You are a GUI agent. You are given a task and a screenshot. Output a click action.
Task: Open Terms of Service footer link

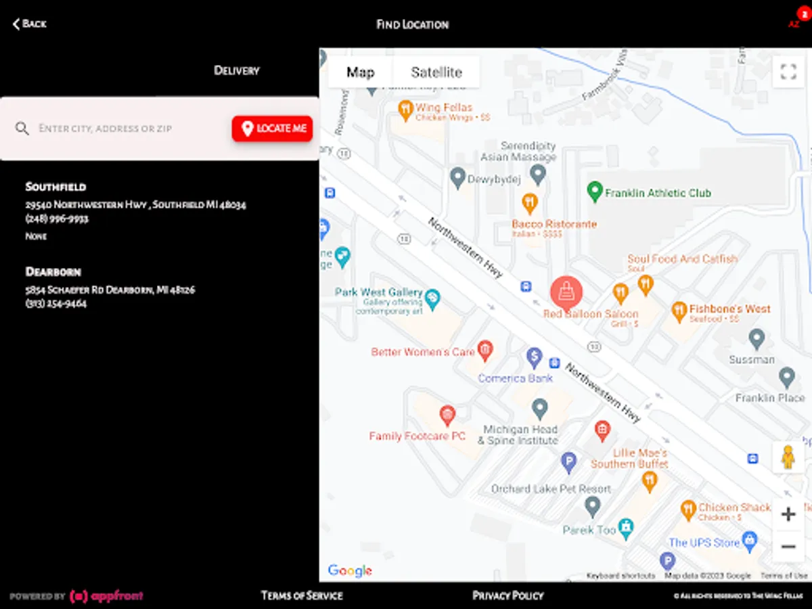[302, 595]
